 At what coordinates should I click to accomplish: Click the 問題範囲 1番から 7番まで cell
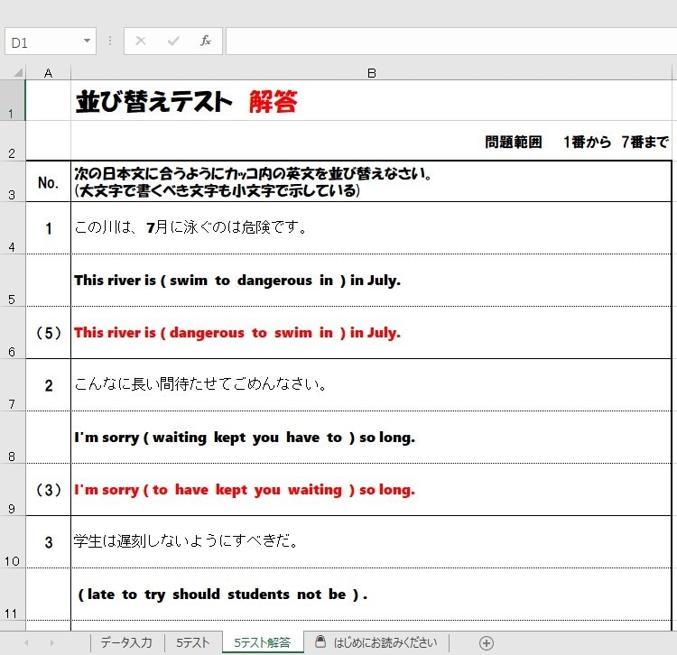[371, 141]
